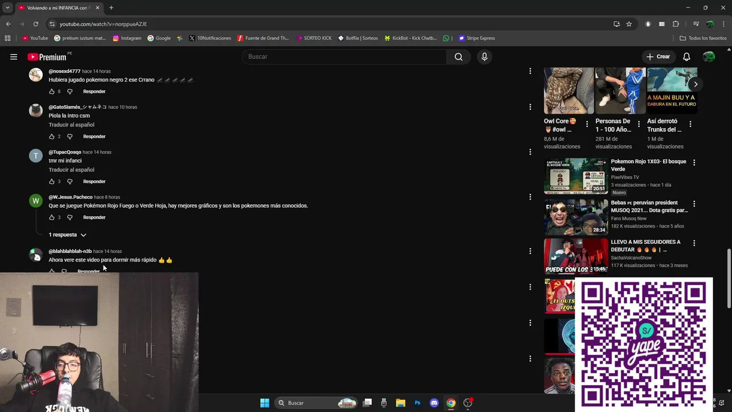Reply to @GatoSiamés comment
This screenshot has width=732, height=412.
click(94, 137)
